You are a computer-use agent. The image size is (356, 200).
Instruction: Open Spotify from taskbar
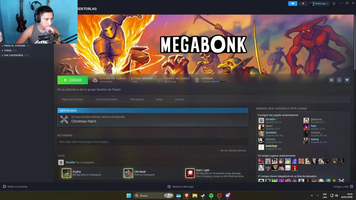click(211, 196)
